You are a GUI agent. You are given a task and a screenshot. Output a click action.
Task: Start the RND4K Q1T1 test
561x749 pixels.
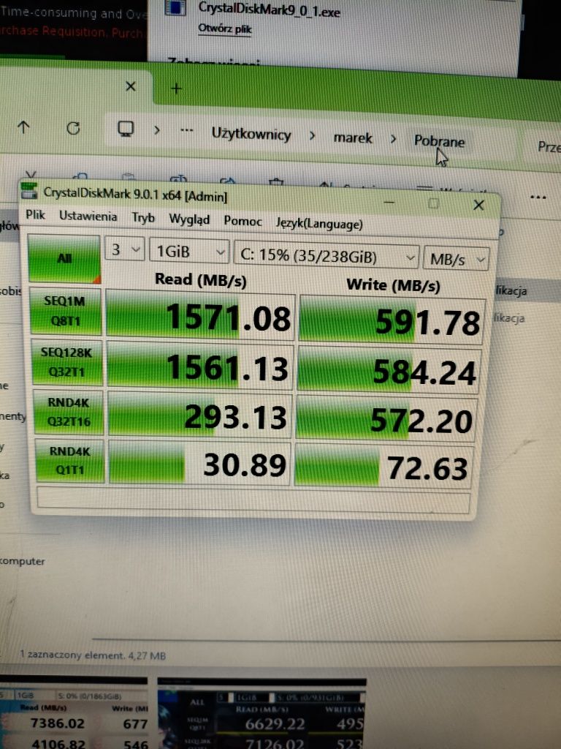coord(69,461)
